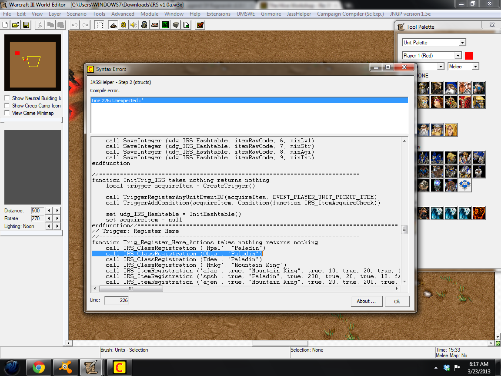Select the glowing orb Arcane Vault icon
501x376 pixels.
click(437, 185)
